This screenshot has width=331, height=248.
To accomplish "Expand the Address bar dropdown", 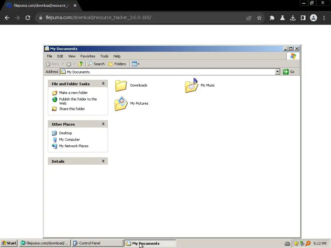I will [x=278, y=72].
